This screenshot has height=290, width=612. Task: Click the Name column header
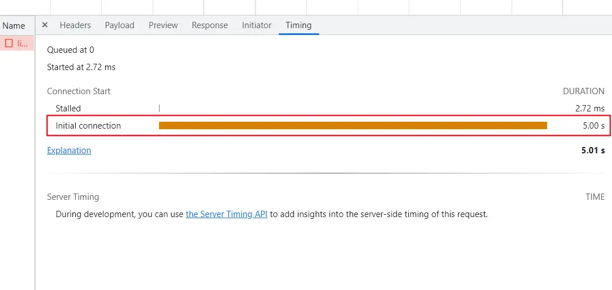(x=14, y=25)
